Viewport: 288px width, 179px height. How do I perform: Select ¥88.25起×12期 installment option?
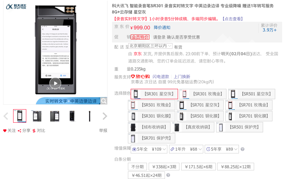pyautogui.click(x=236, y=167)
